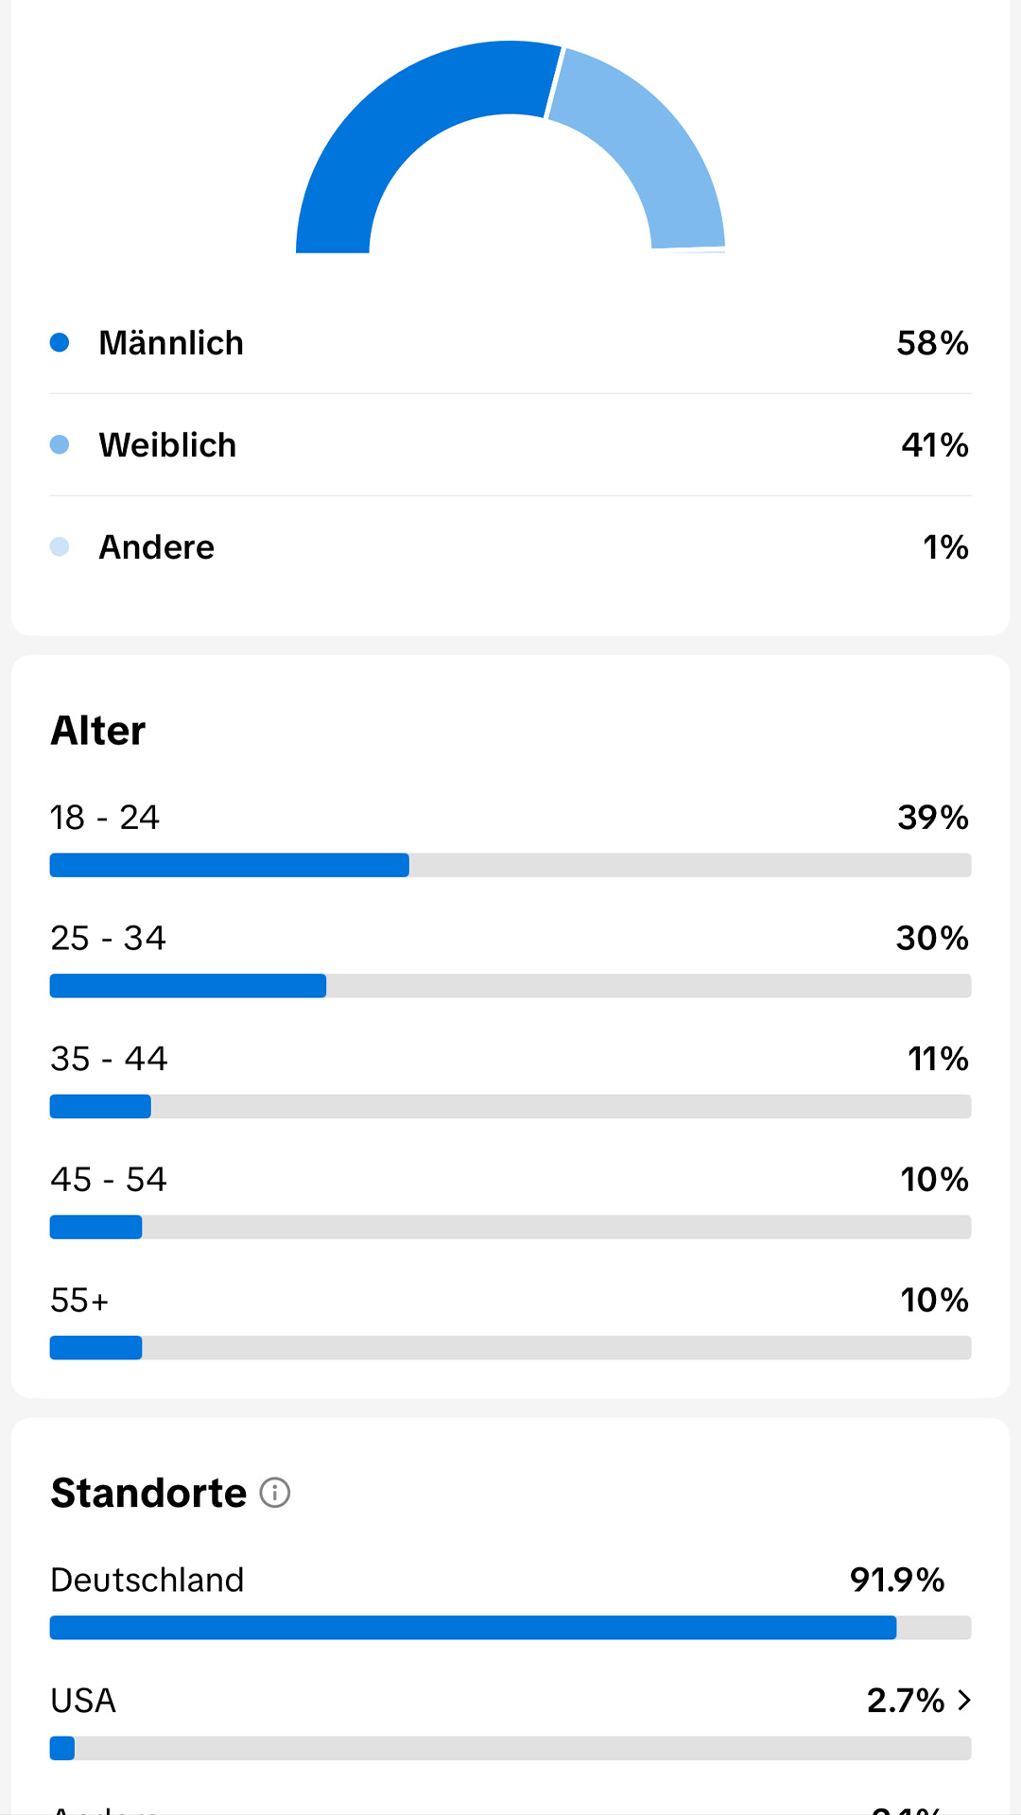Tap the Andere gender row

point(510,547)
